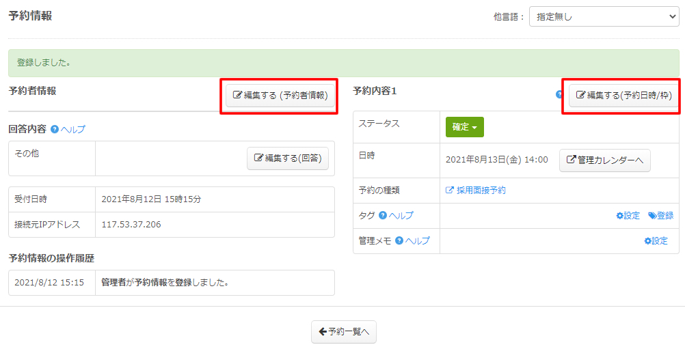Click the question mark icon beside 回答内容

click(x=55, y=128)
